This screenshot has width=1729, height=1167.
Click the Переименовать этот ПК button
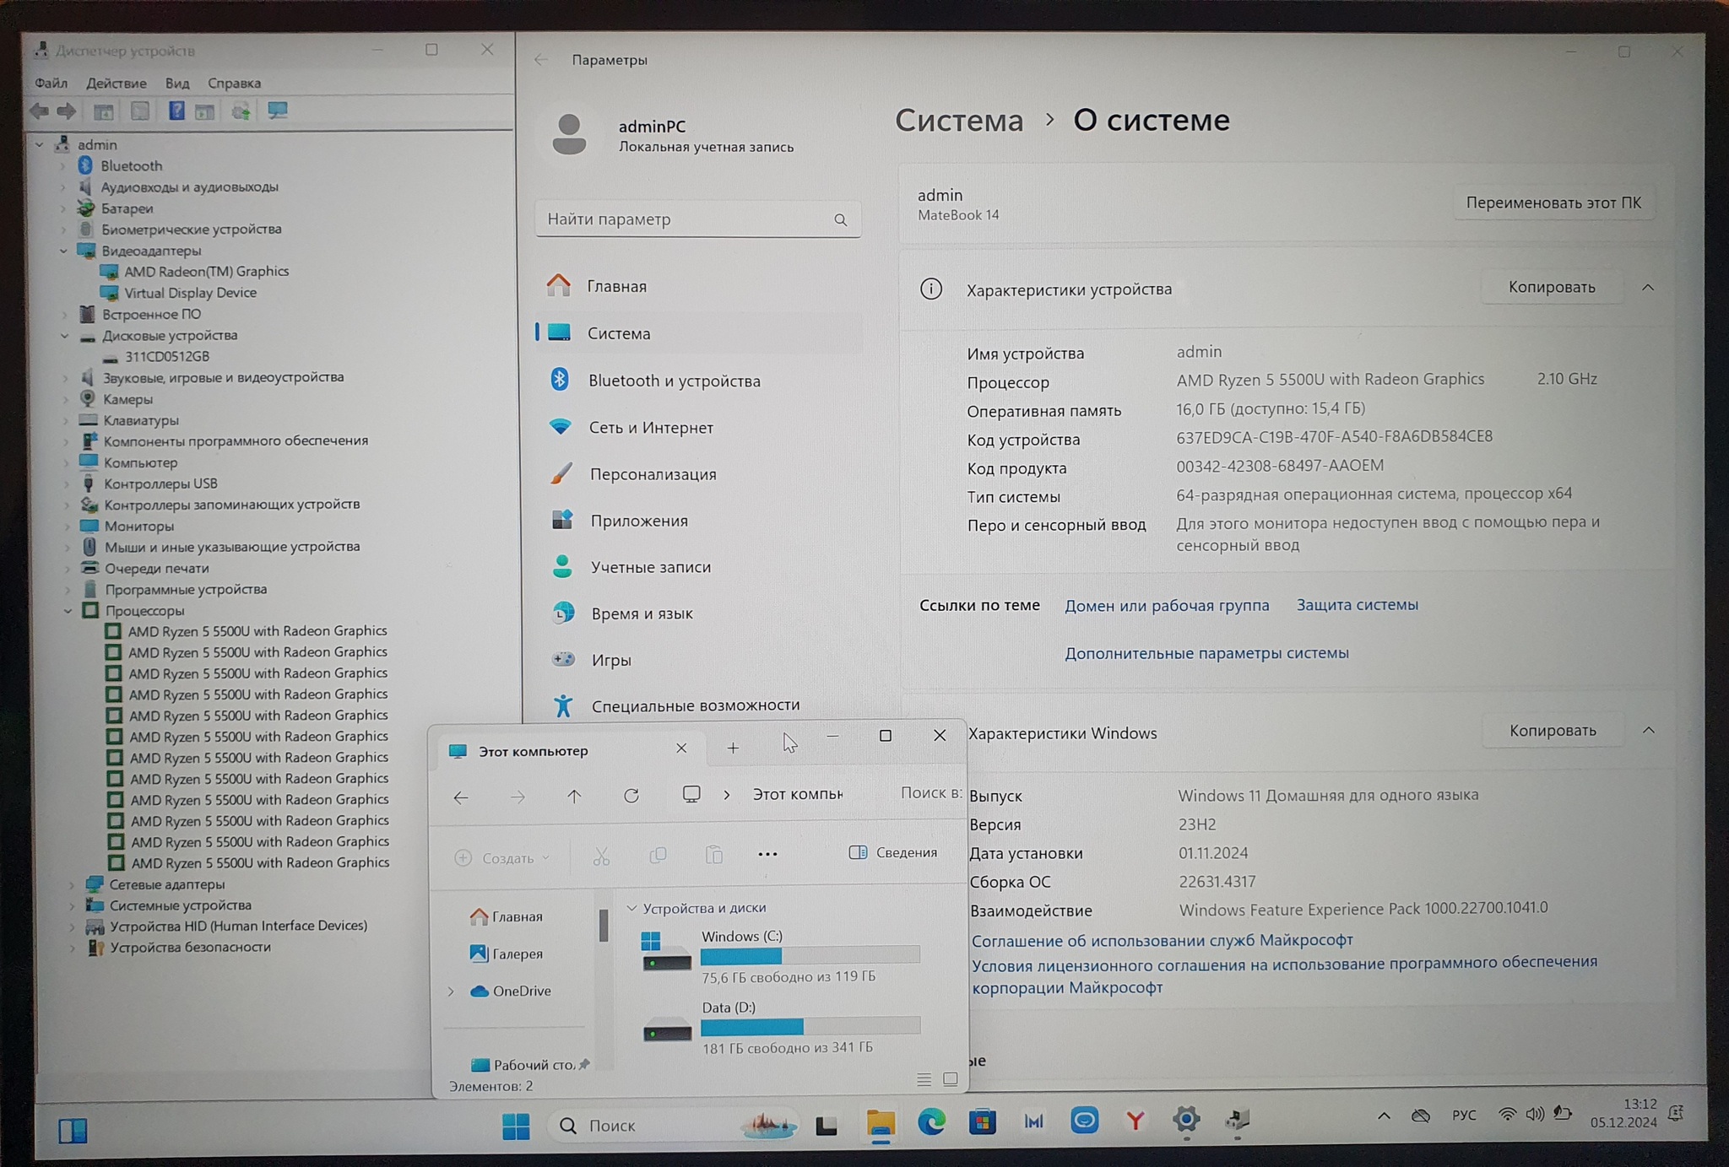click(x=1553, y=203)
